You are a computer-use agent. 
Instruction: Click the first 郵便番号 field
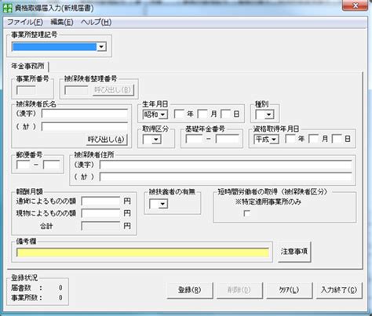24,165
